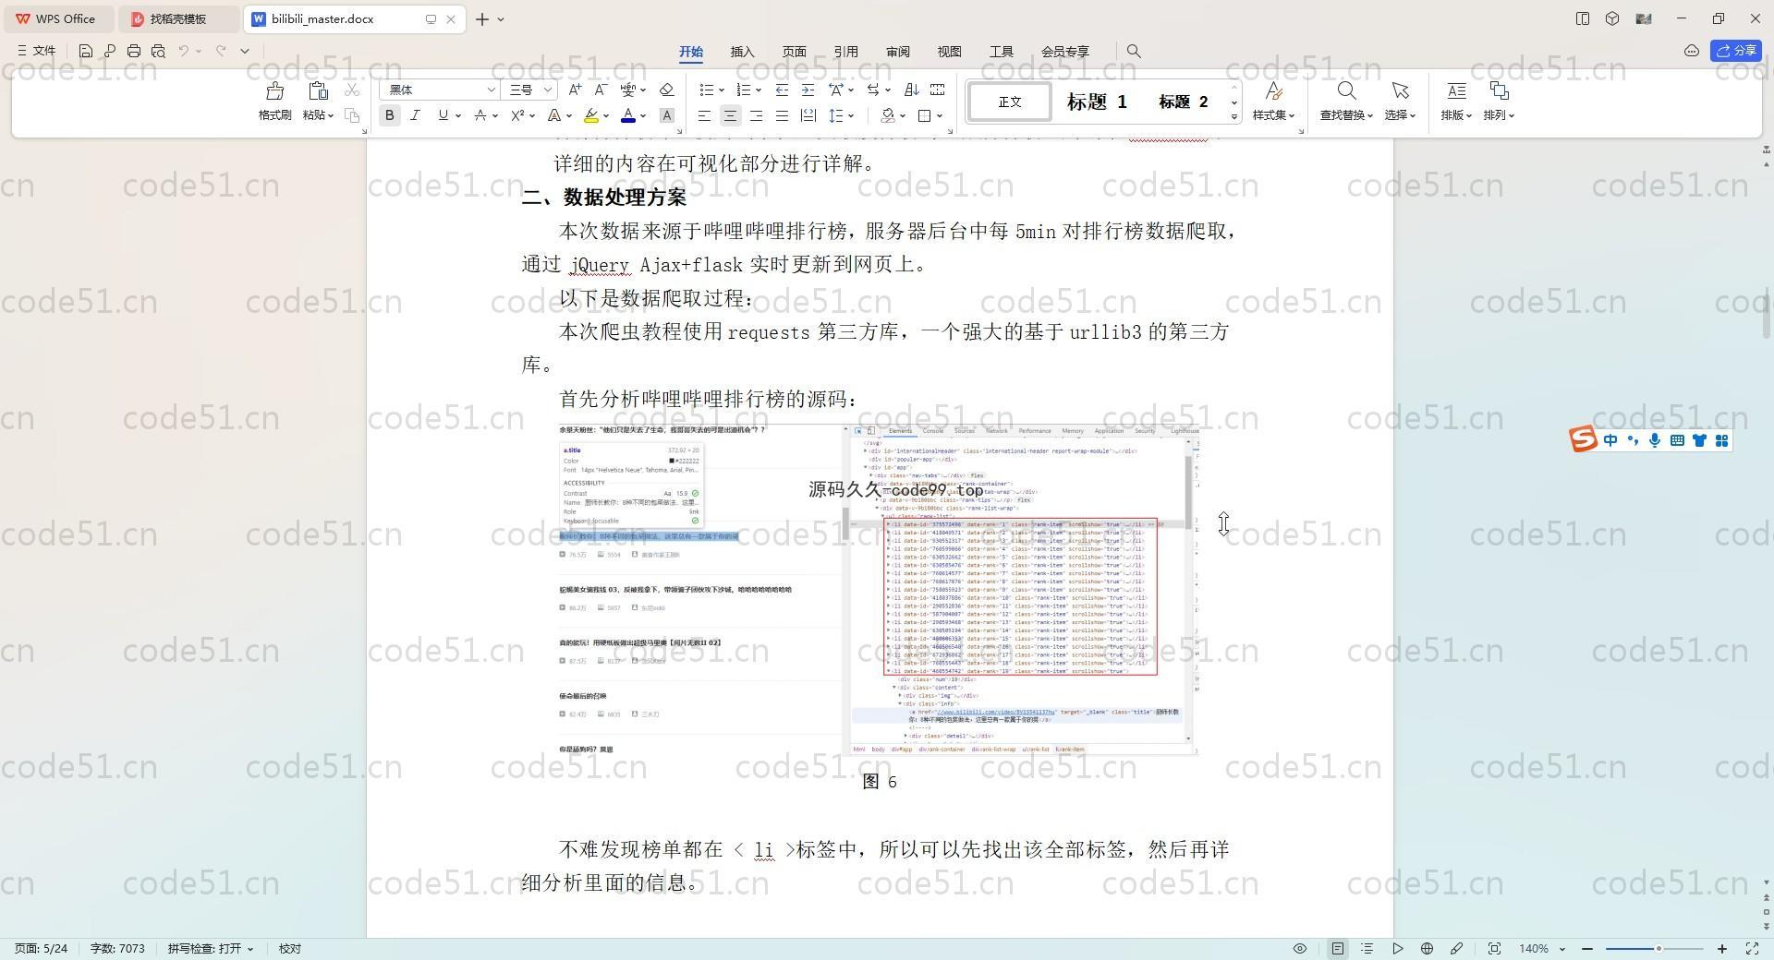Click the Print Preview icon
The width and height of the screenshot is (1774, 960).
click(x=158, y=52)
